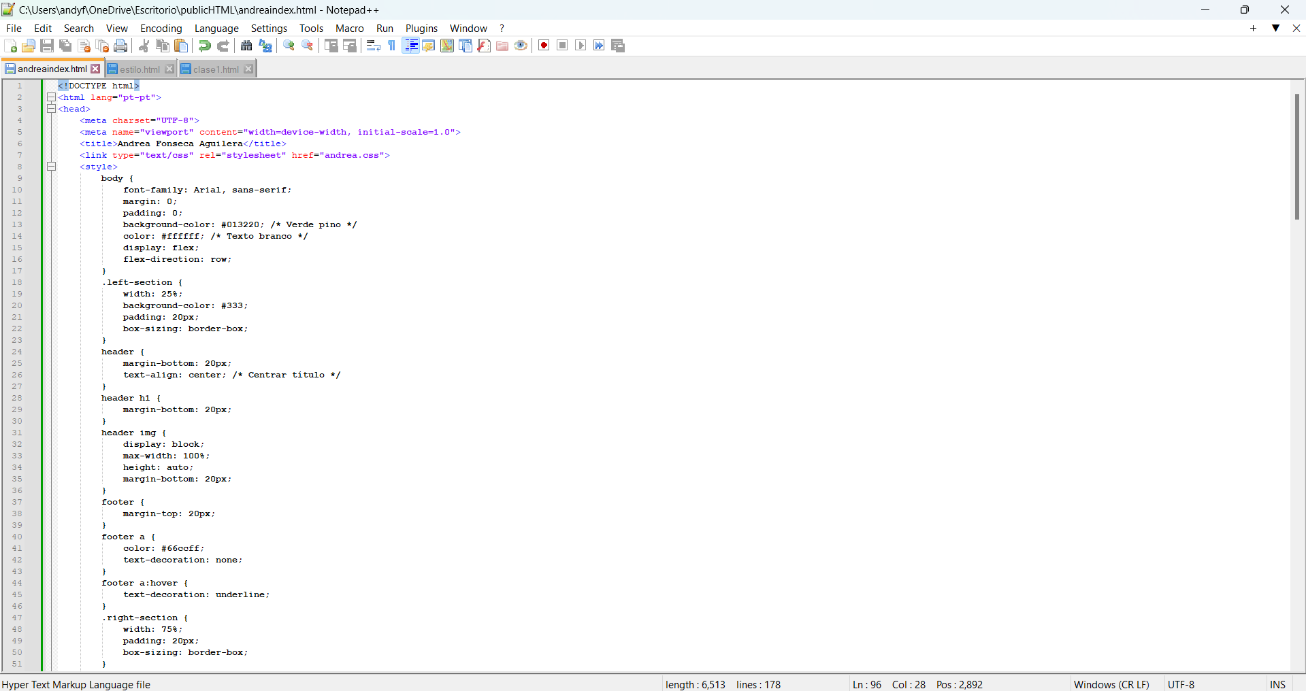The image size is (1306, 691).
Task: Click the Playback macro icon
Action: click(x=581, y=46)
